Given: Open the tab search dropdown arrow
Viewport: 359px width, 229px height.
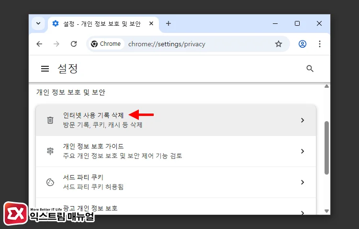Looking at the screenshot, I should (38, 23).
